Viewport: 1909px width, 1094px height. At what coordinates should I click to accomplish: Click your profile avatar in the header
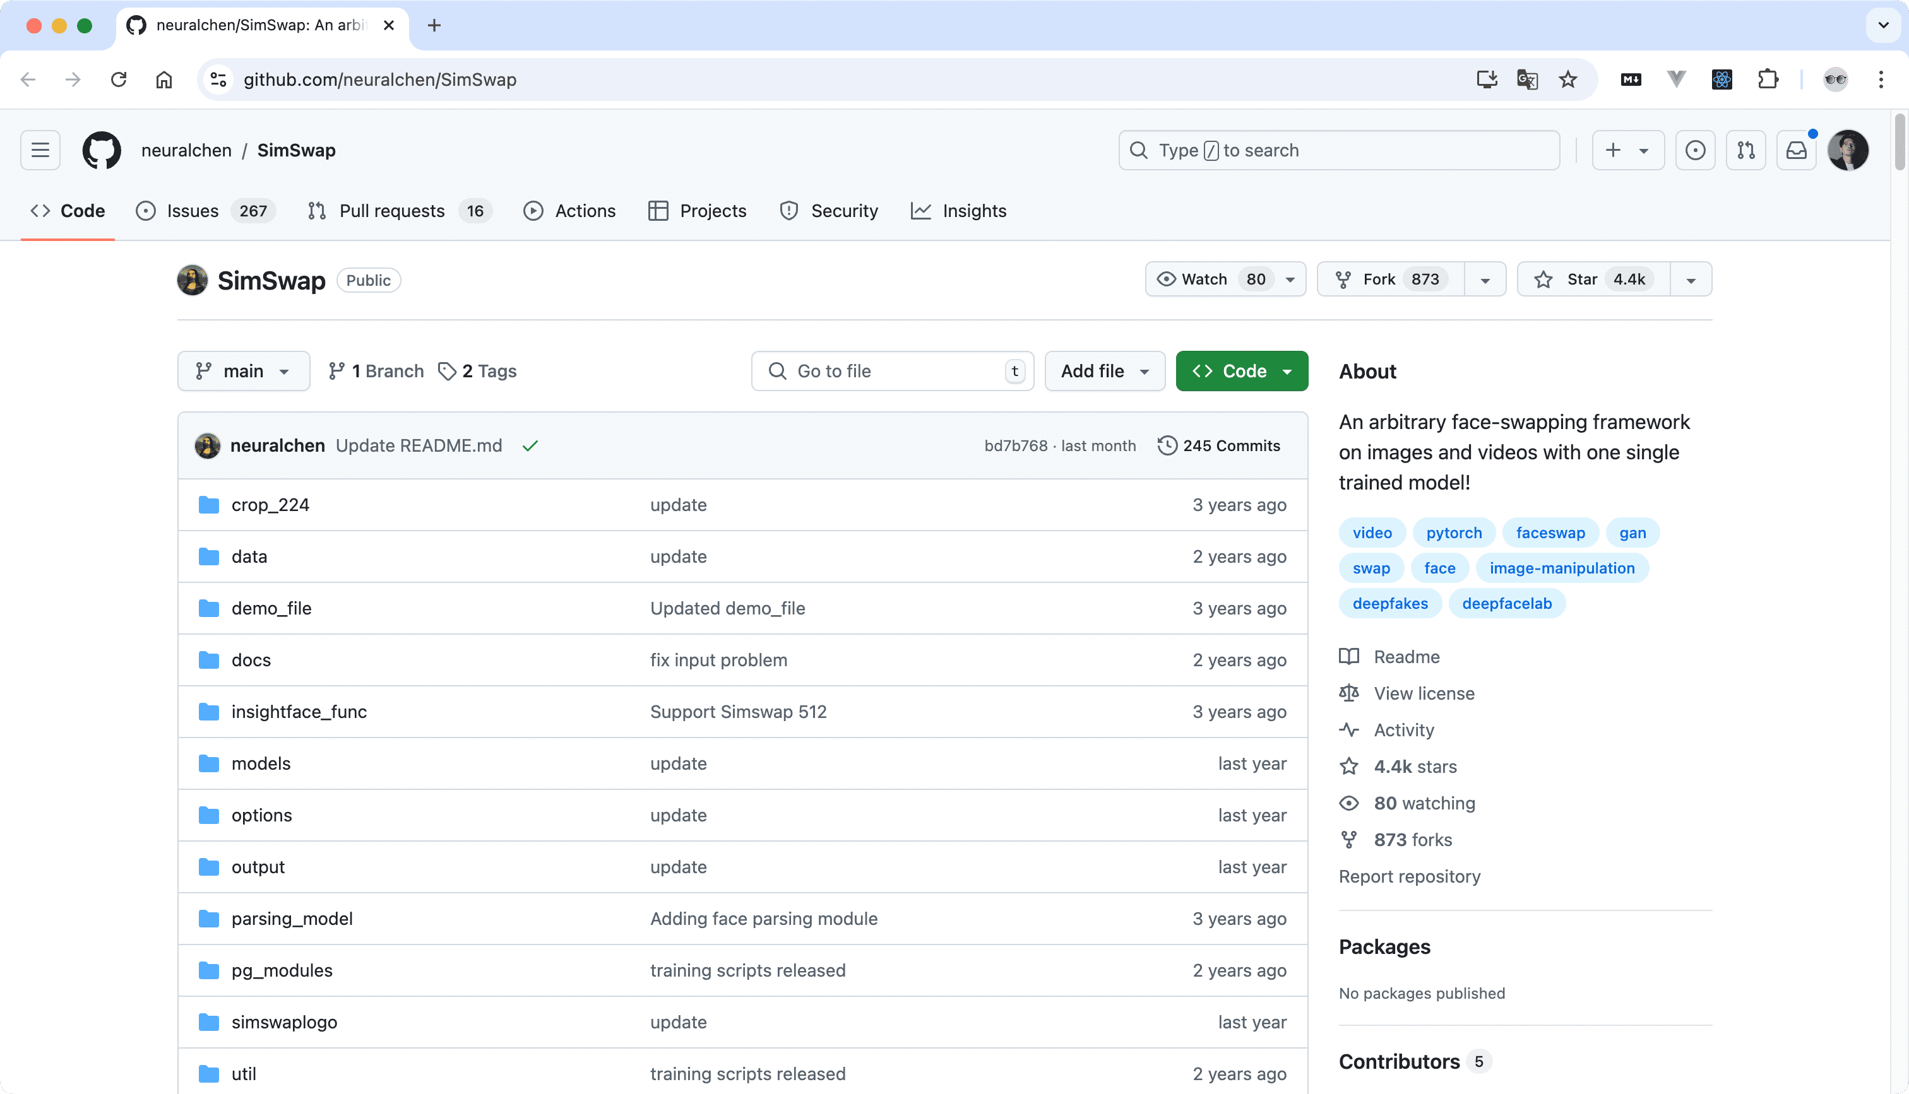point(1848,150)
